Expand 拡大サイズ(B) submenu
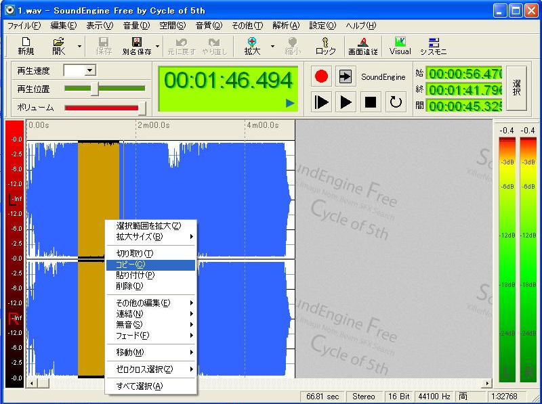This screenshot has width=542, height=404. pos(150,237)
